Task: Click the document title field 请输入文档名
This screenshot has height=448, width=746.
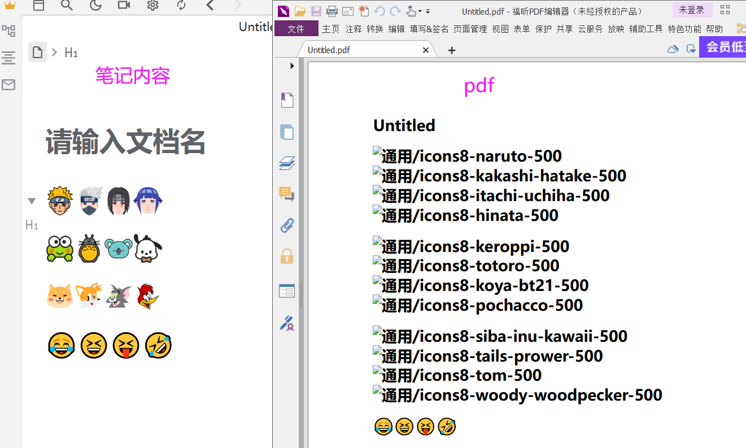Action: (x=125, y=142)
